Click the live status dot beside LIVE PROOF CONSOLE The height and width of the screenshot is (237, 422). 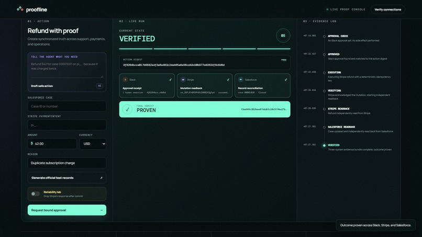click(x=327, y=9)
